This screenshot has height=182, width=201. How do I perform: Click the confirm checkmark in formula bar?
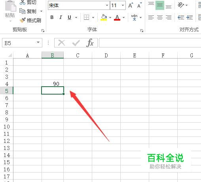click(x=76, y=43)
